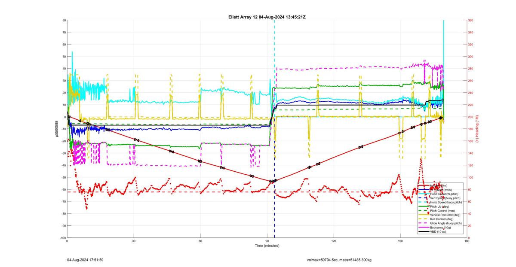This screenshot has width=516, height=267.
Task: Click the "volmax=50794.5cc, mass=51485.300kg" footer text
Action: click(339, 260)
